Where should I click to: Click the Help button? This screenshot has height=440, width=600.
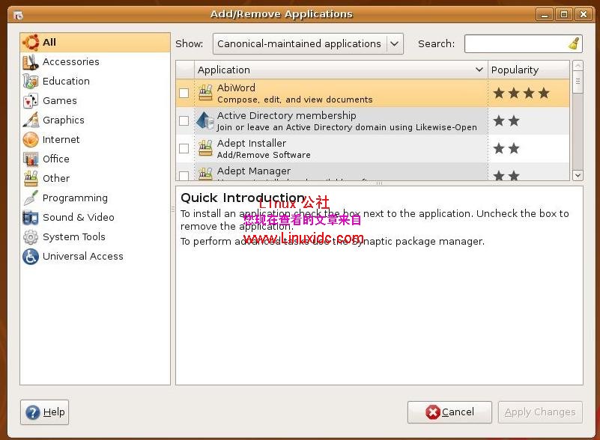coord(44,412)
